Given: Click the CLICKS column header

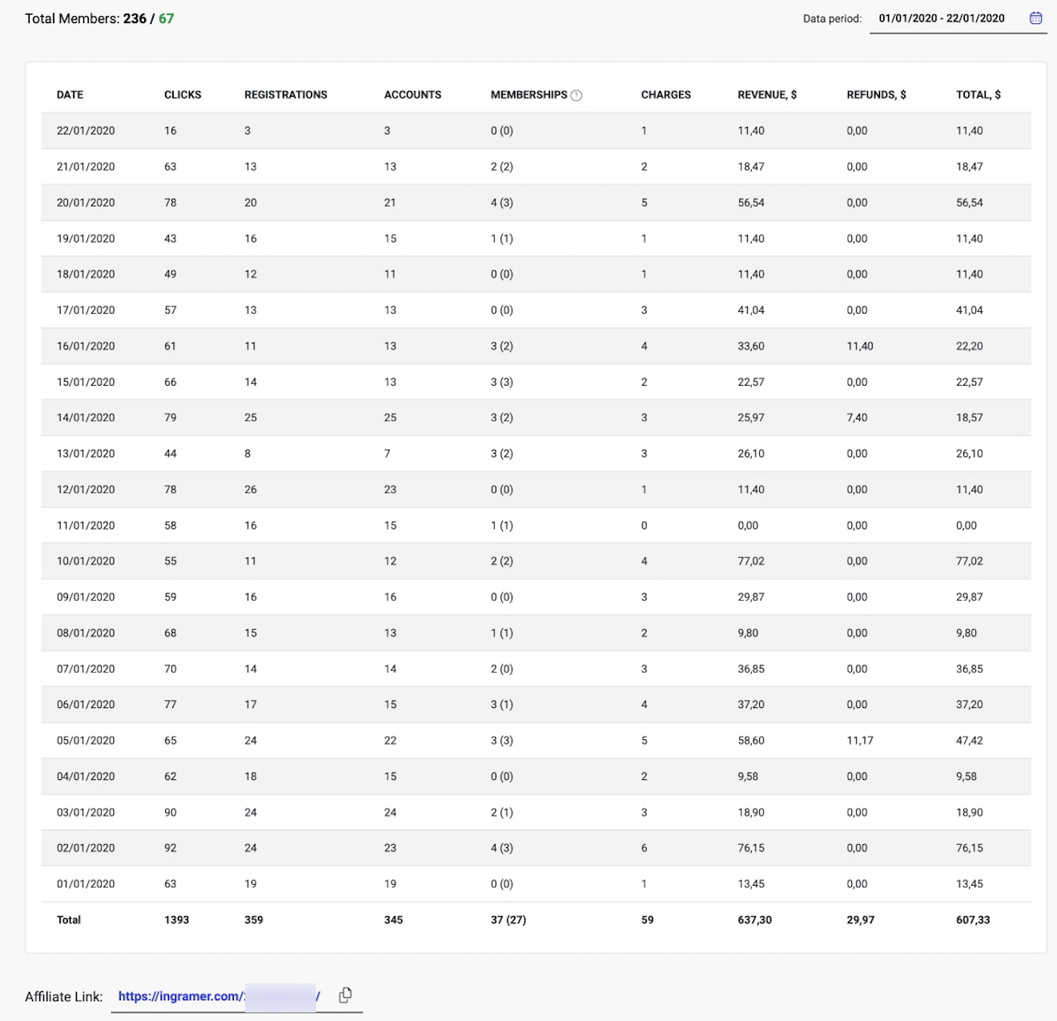Looking at the screenshot, I should [183, 94].
